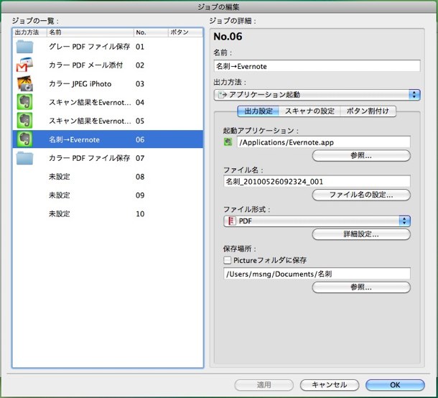Select job 04 スキャン結果をEvernot...
The height and width of the screenshot is (398, 438).
pos(108,102)
